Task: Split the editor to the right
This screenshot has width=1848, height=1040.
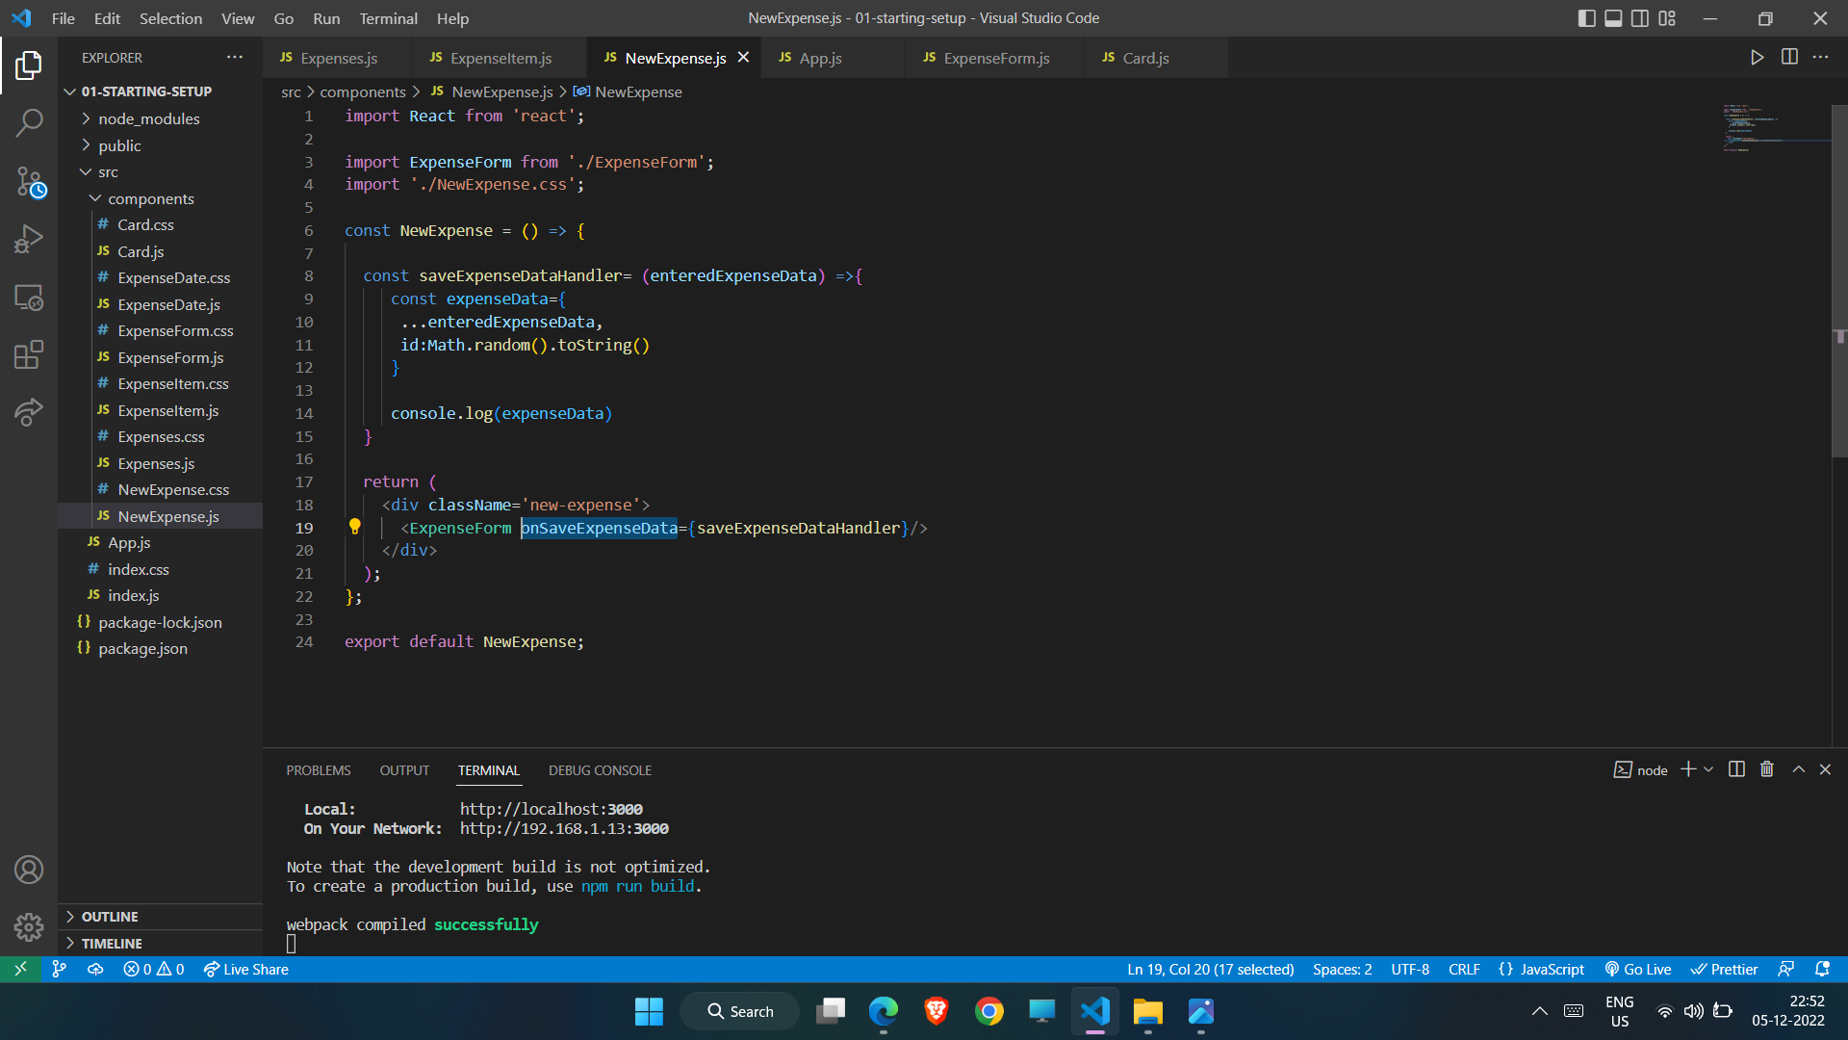Action: (x=1789, y=58)
